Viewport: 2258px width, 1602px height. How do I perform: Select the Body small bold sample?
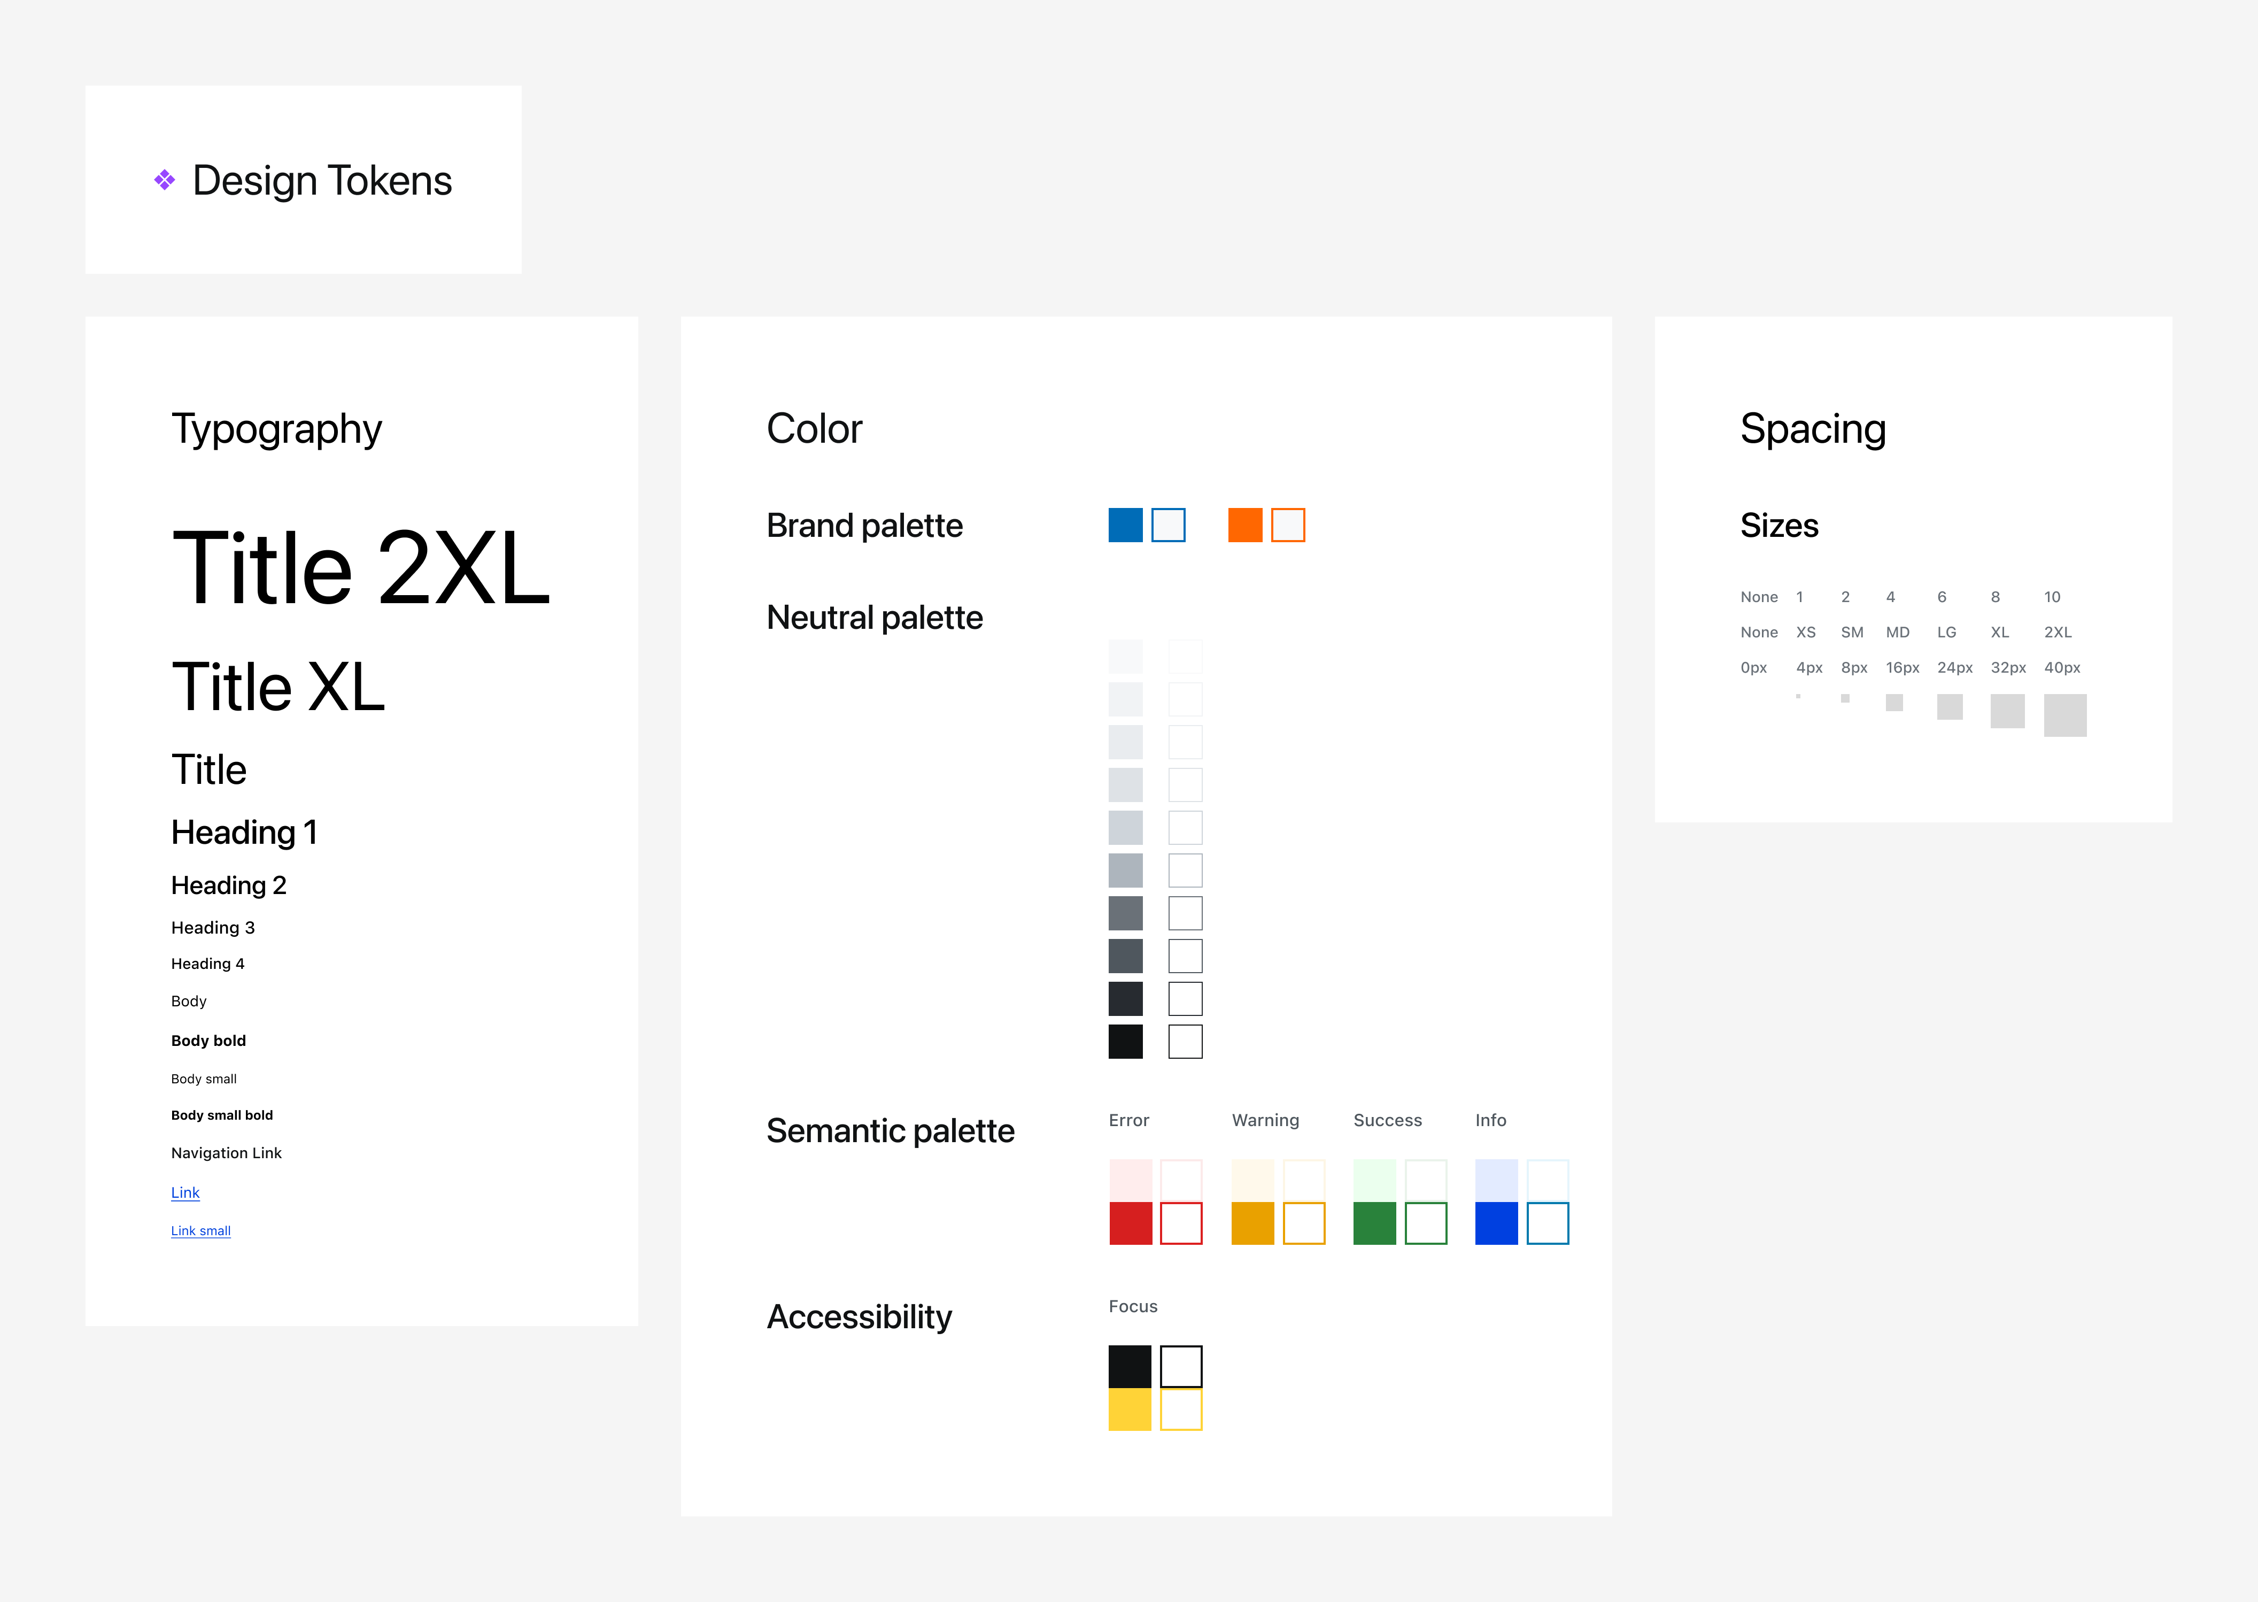222,1115
